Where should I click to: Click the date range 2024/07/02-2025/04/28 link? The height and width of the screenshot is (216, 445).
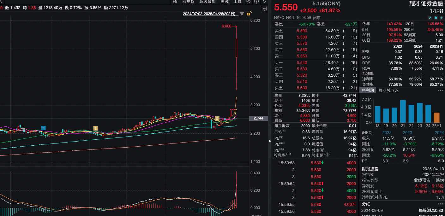209,14
